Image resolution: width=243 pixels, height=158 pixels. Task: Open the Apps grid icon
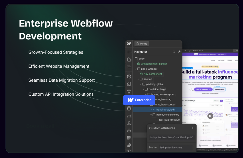point(129,138)
